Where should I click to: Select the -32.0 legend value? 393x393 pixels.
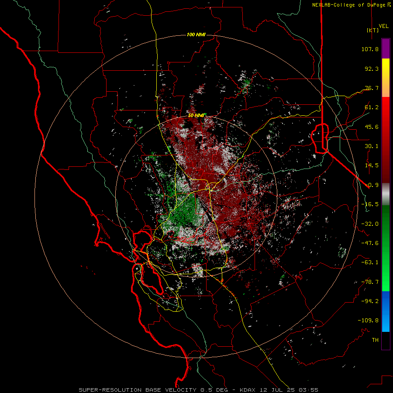point(370,224)
